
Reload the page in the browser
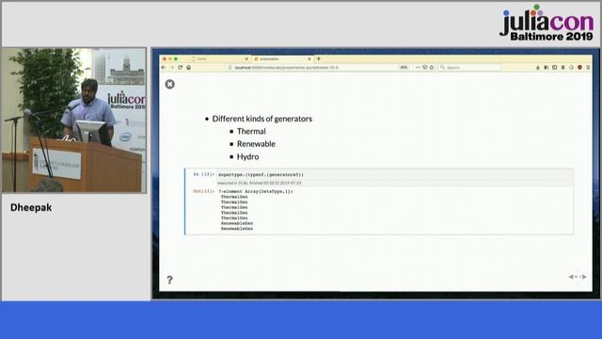coord(180,67)
